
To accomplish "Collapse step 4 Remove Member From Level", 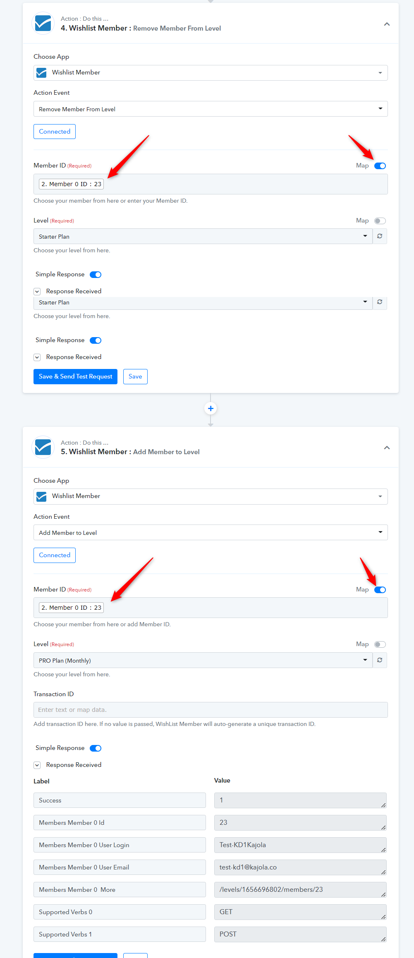I will [387, 24].
